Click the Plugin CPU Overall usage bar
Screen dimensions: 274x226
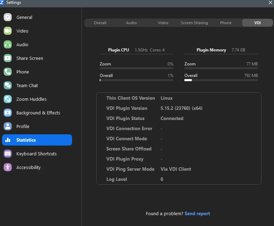pyautogui.click(x=136, y=80)
